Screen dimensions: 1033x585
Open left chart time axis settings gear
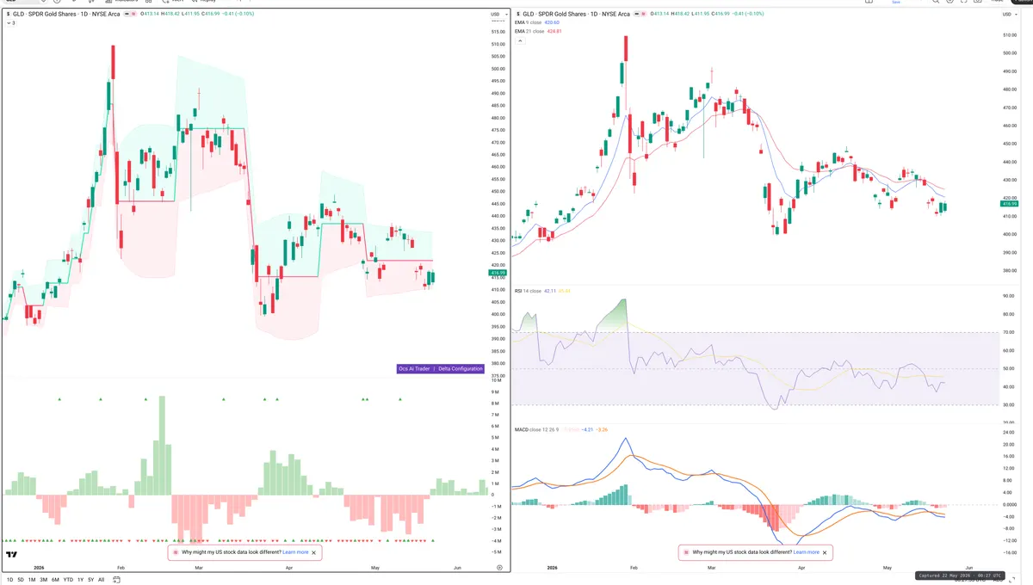click(499, 568)
